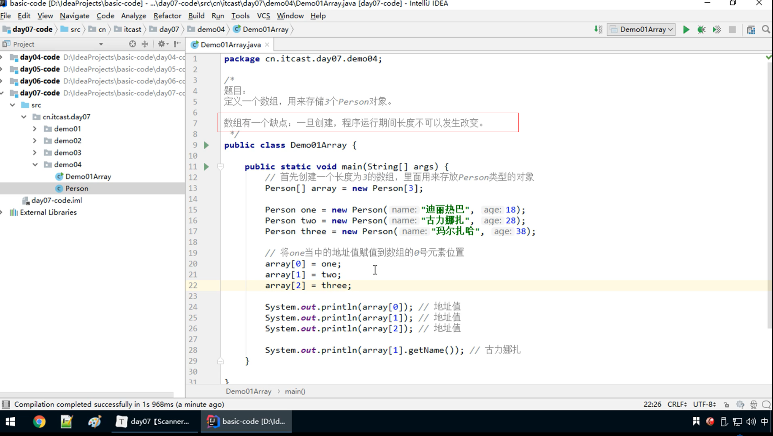Click the green Run button in toolbar
The width and height of the screenshot is (773, 436).
click(686, 30)
